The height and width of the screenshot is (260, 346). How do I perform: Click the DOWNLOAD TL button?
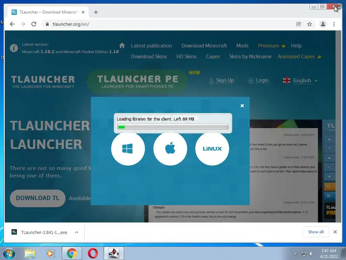(x=38, y=198)
